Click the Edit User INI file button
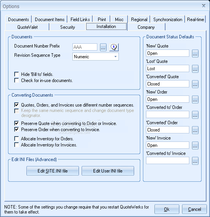This screenshot has width=210, height=217. (108, 171)
